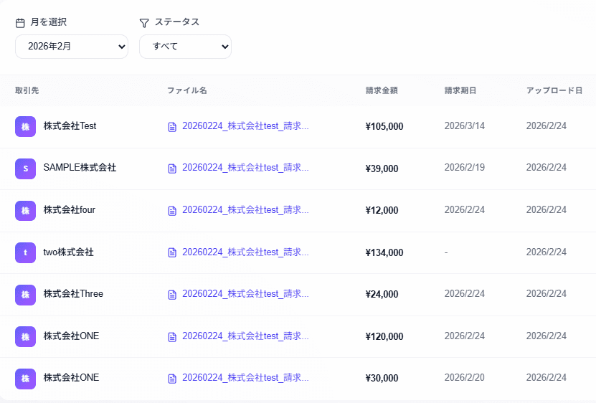Click the document icon in the ¥120,000 row
596x403 pixels.
click(x=172, y=336)
